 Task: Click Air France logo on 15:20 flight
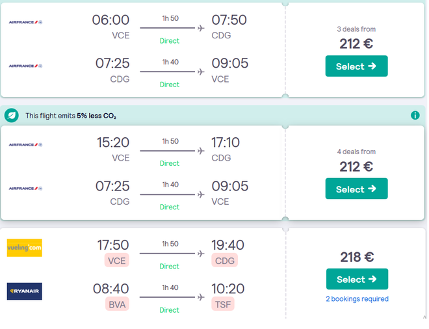point(25,145)
